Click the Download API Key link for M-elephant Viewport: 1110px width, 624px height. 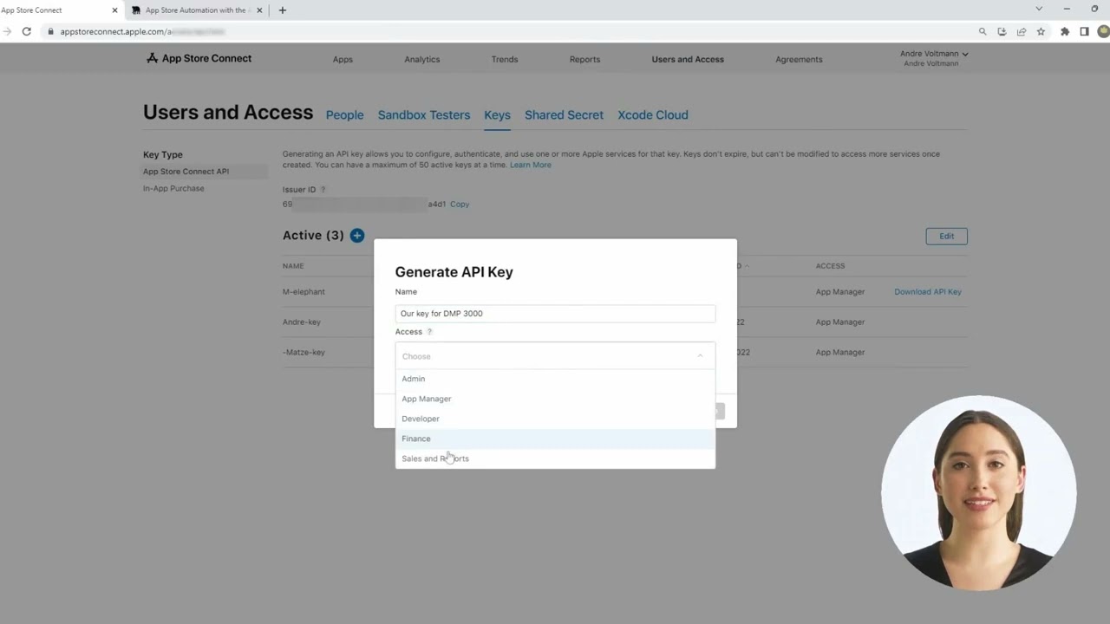928,292
